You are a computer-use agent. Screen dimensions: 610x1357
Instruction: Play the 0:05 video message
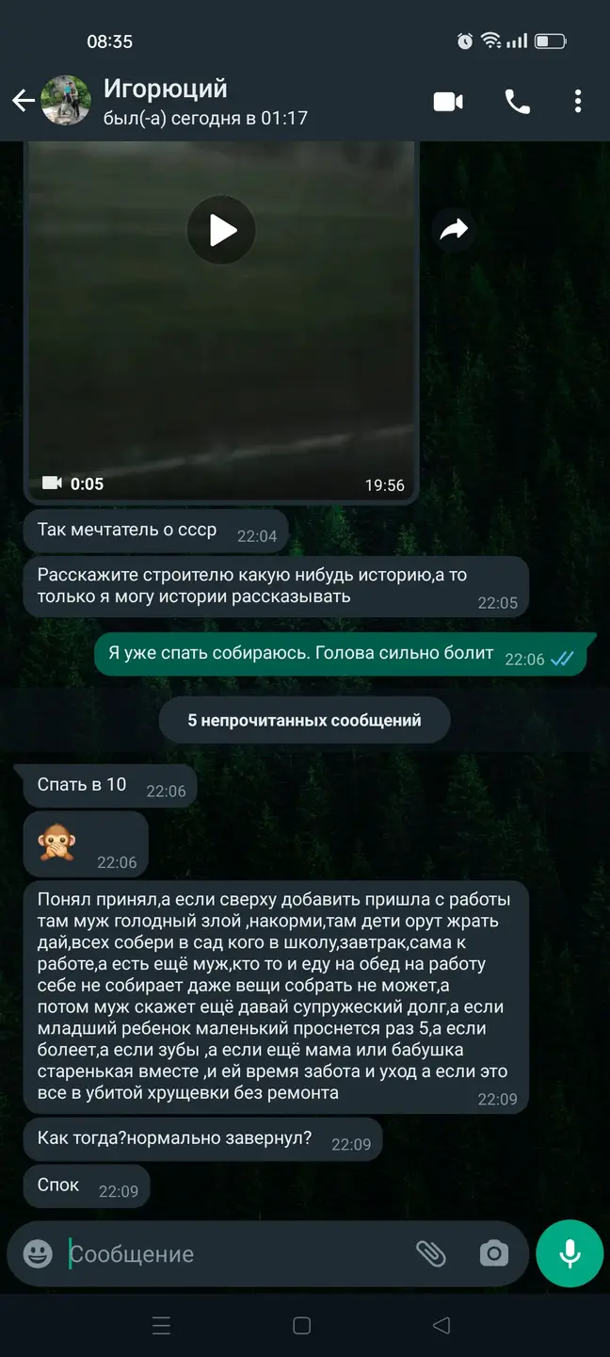221,229
